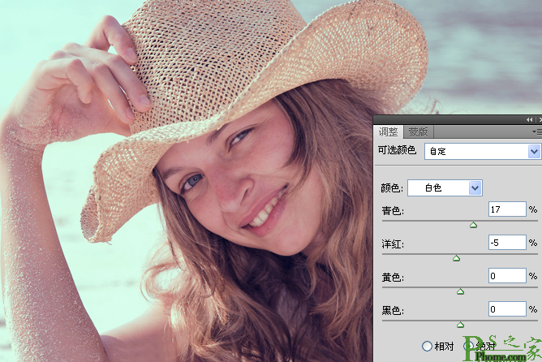The width and height of the screenshot is (542, 362).
Task: Select the 相对 radio button
Action: pyautogui.click(x=428, y=347)
